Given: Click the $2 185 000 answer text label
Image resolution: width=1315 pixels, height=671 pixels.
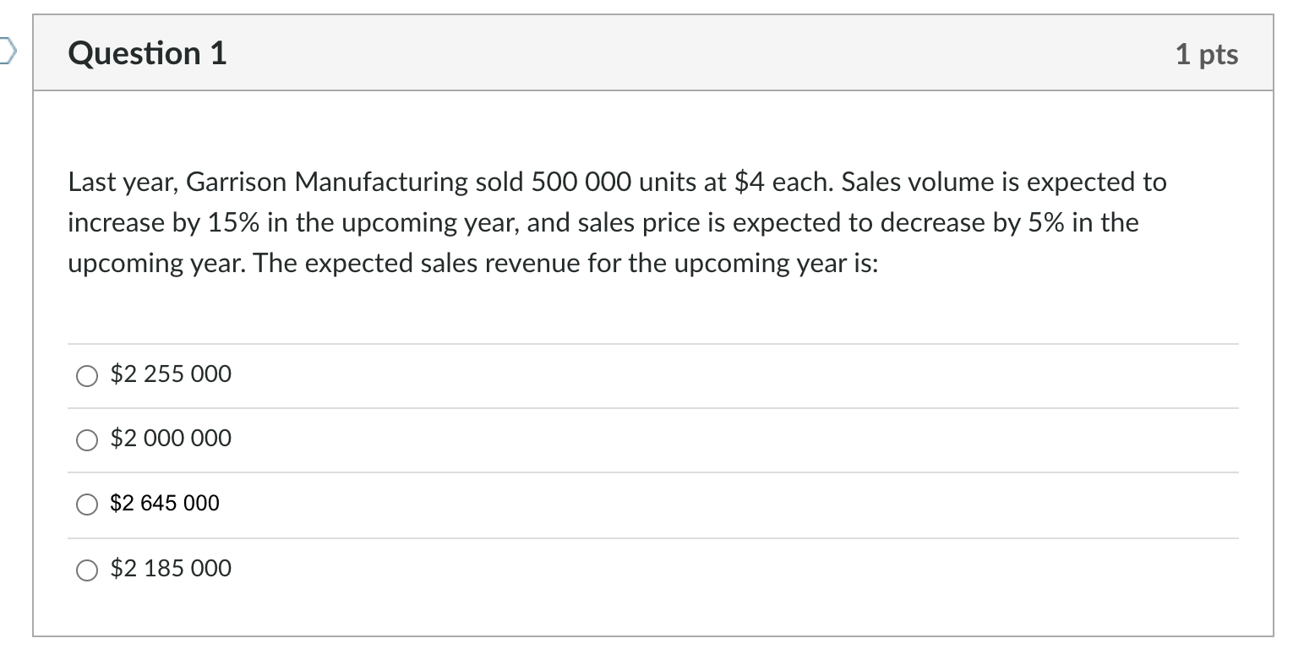Looking at the screenshot, I should click(169, 569).
